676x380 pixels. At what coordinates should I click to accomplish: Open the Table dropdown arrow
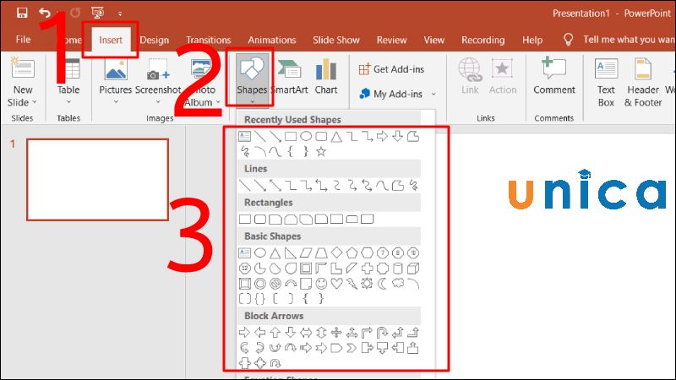(x=68, y=102)
